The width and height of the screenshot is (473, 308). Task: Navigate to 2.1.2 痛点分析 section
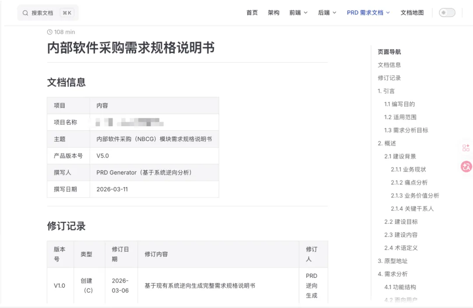[x=409, y=183]
